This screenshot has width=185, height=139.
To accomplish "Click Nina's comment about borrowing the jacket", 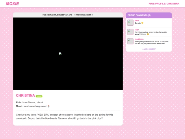I will (x=151, y=33).
